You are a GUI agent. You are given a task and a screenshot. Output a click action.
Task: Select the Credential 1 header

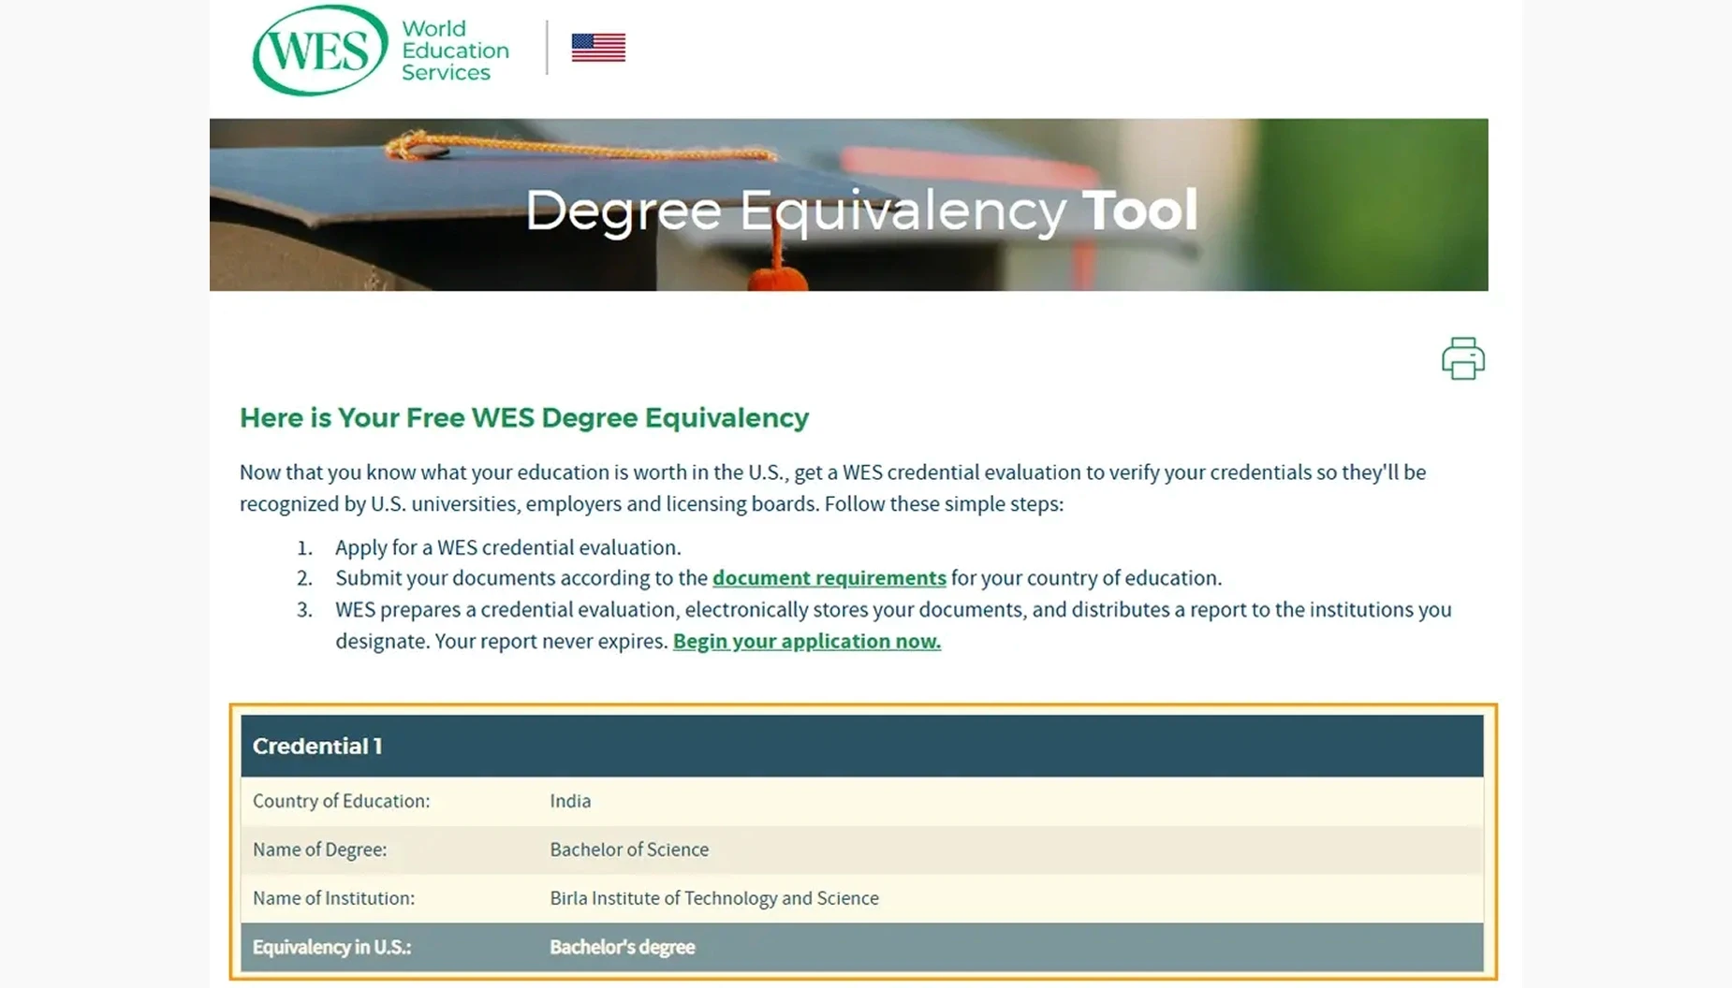click(x=861, y=746)
